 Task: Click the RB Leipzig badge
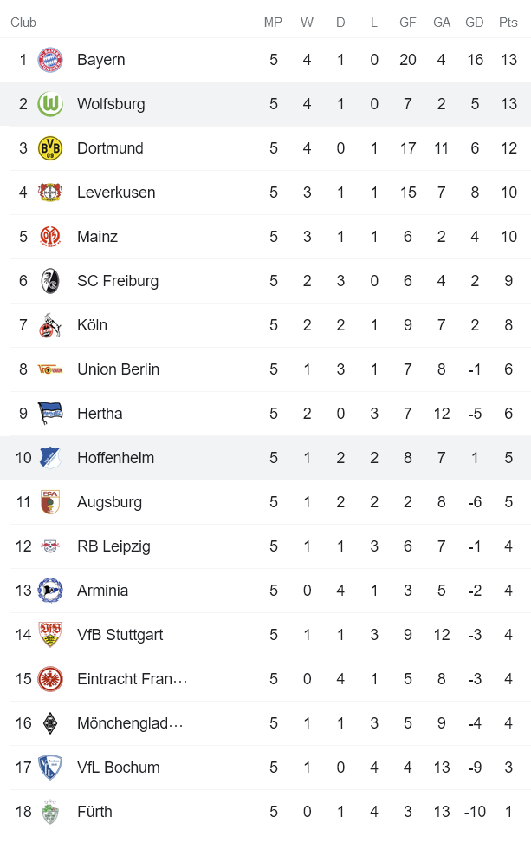point(50,546)
